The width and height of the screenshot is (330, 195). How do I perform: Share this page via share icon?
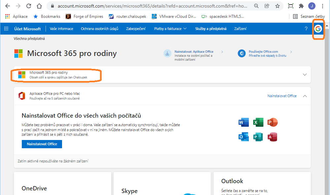click(x=267, y=6)
